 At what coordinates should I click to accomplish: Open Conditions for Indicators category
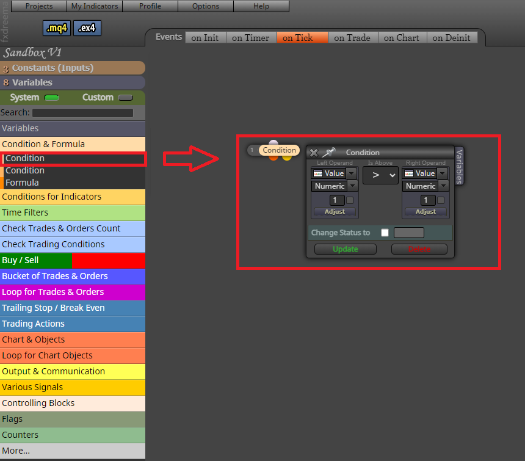[x=73, y=197]
